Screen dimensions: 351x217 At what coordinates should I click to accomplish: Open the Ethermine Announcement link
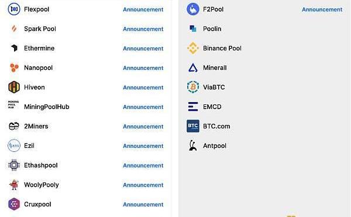click(143, 49)
